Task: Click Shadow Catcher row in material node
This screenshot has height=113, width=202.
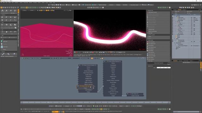Action: coord(113,88)
